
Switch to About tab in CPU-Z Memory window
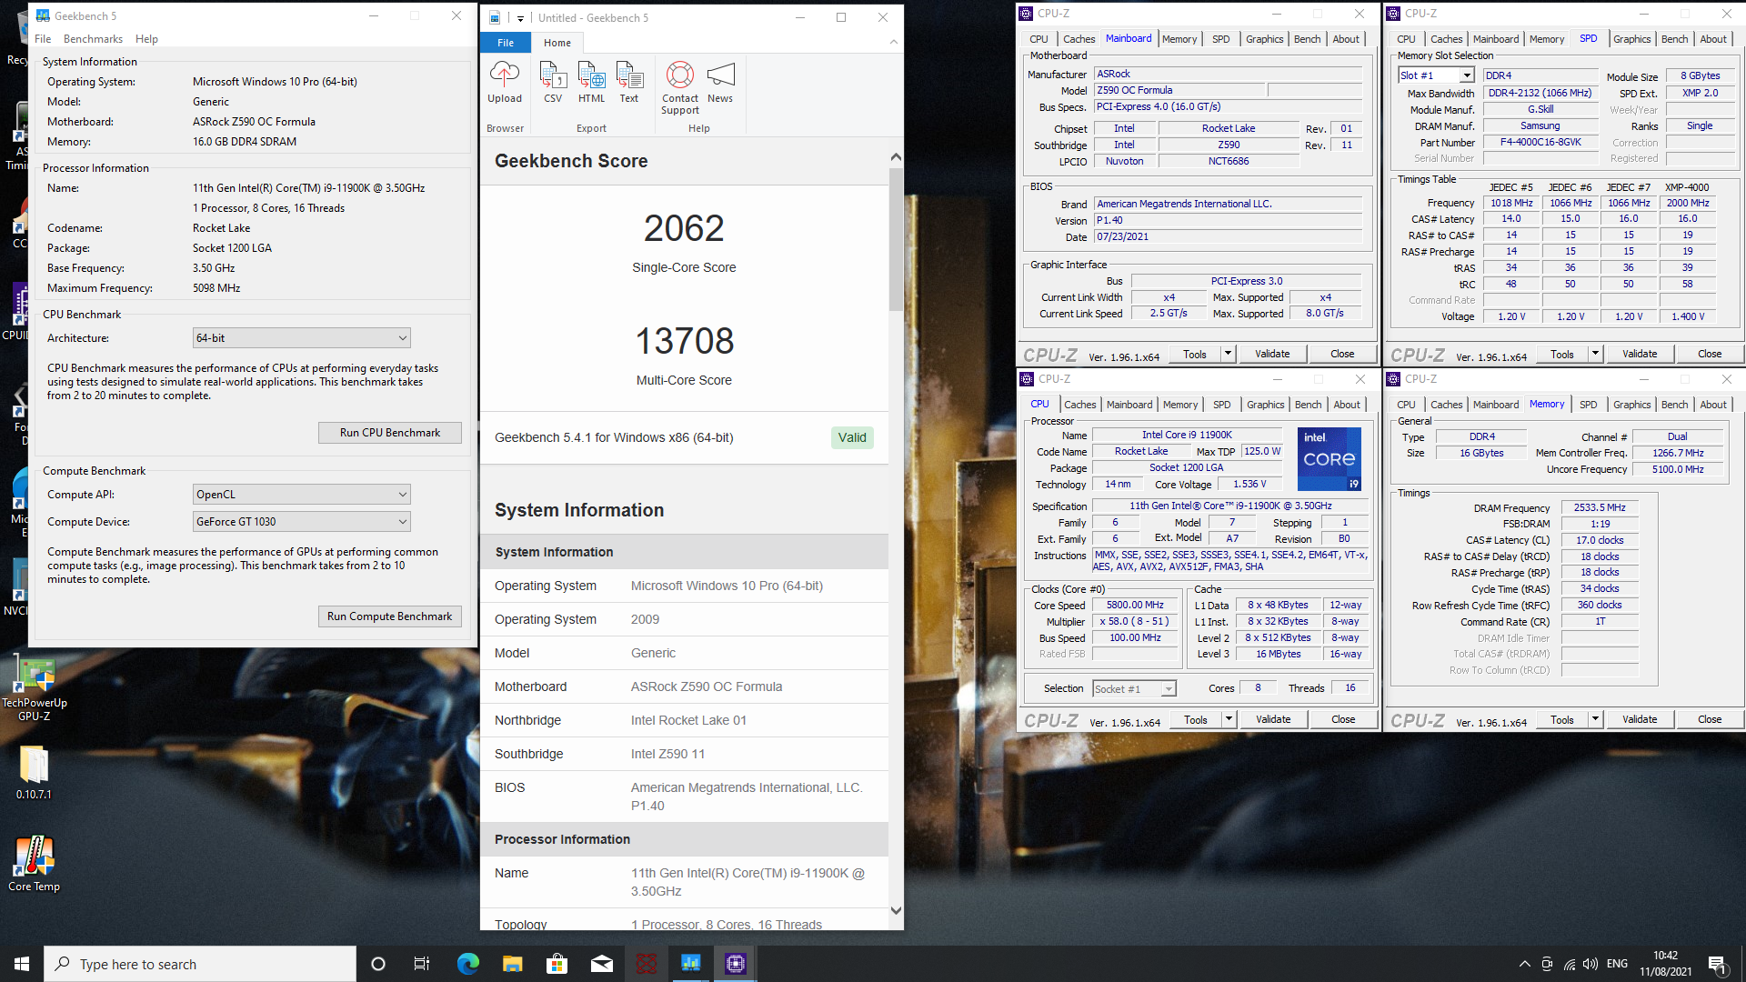(x=1712, y=405)
